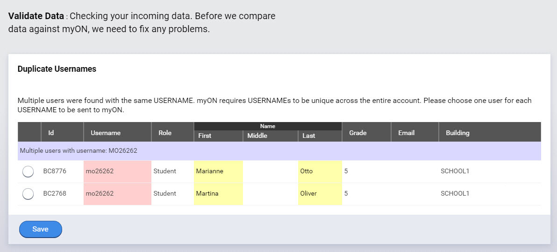Click the first name cell Martina
This screenshot has width=557, height=252.
(x=219, y=194)
